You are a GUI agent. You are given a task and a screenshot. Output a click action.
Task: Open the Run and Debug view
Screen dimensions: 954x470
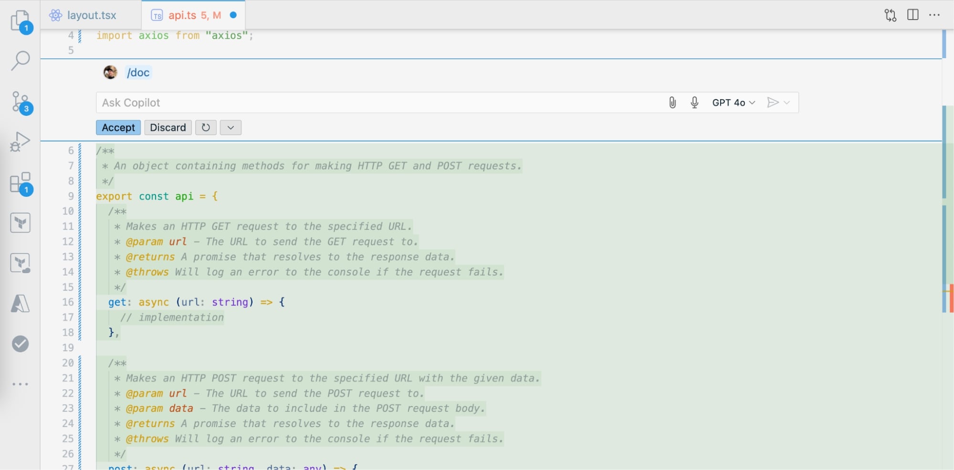[x=20, y=142]
